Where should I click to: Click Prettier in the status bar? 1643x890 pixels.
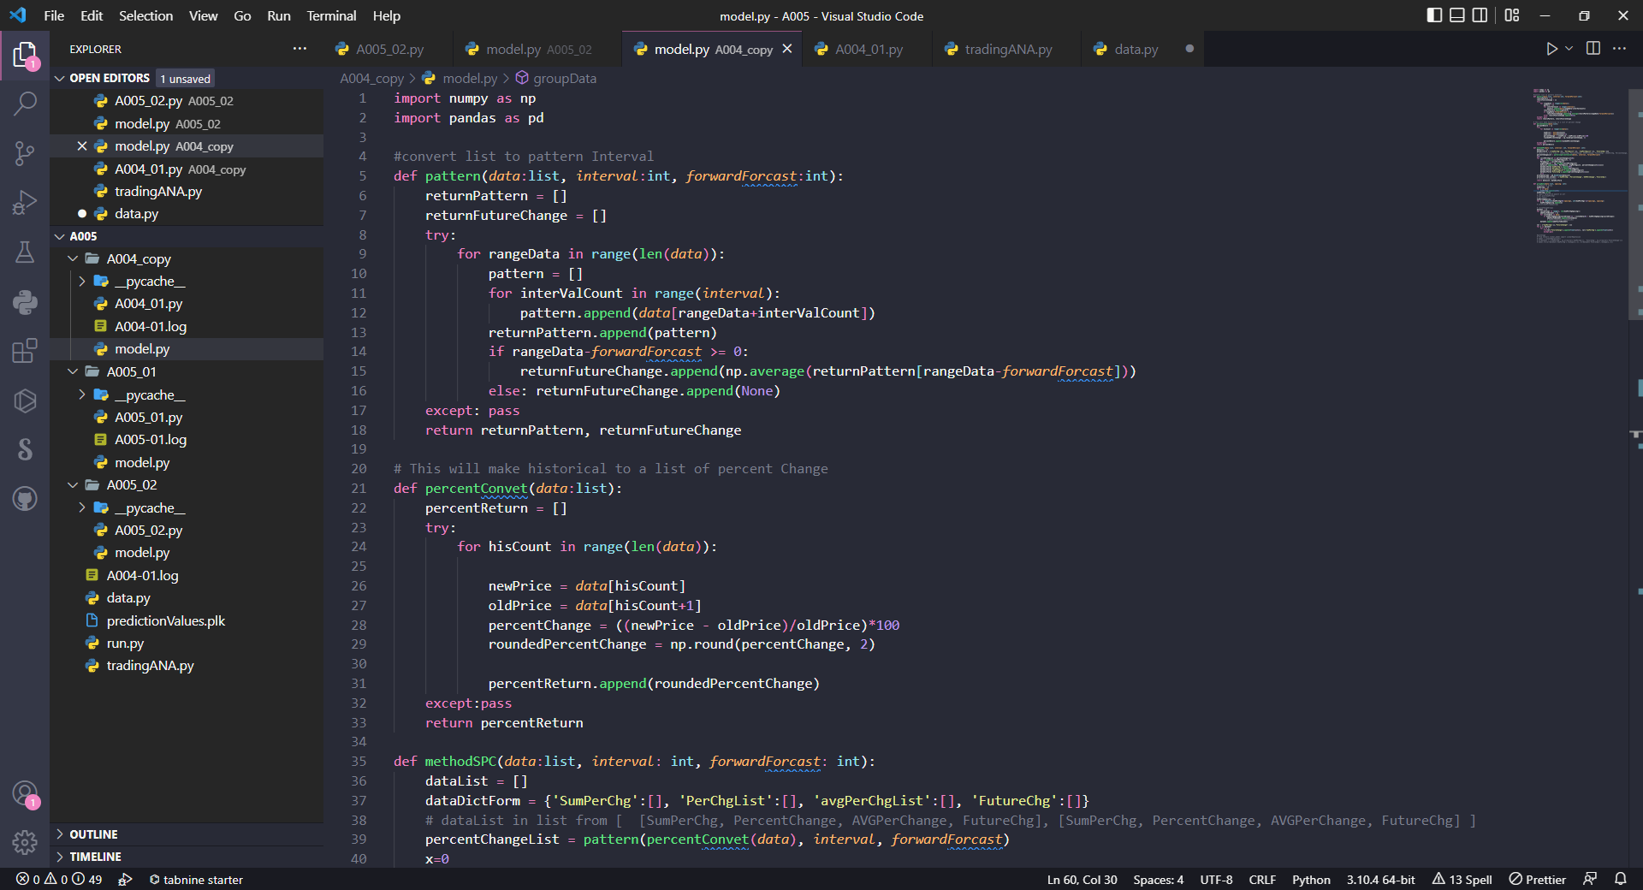(x=1537, y=879)
